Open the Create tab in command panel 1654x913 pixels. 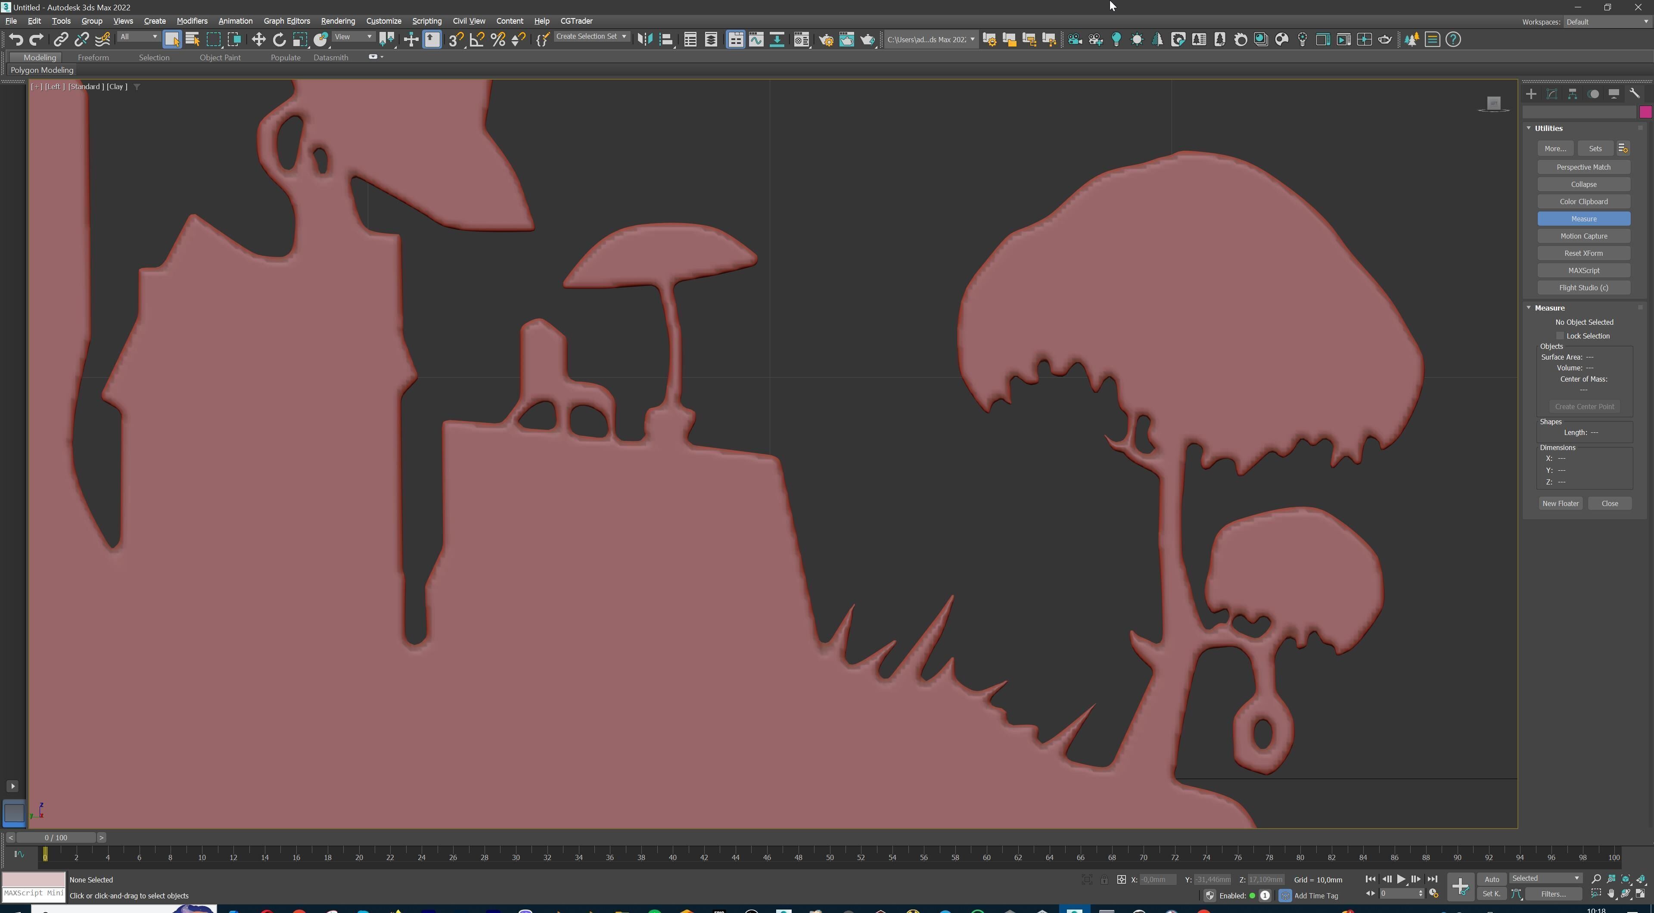tap(1531, 94)
